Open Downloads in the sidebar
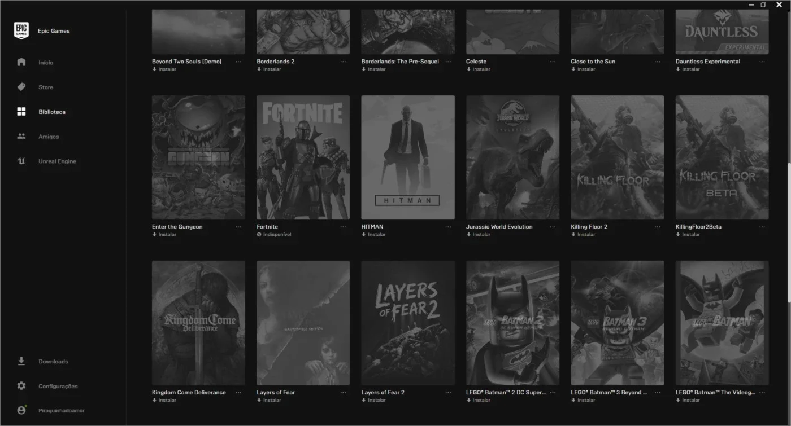The width and height of the screenshot is (791, 426). [53, 362]
